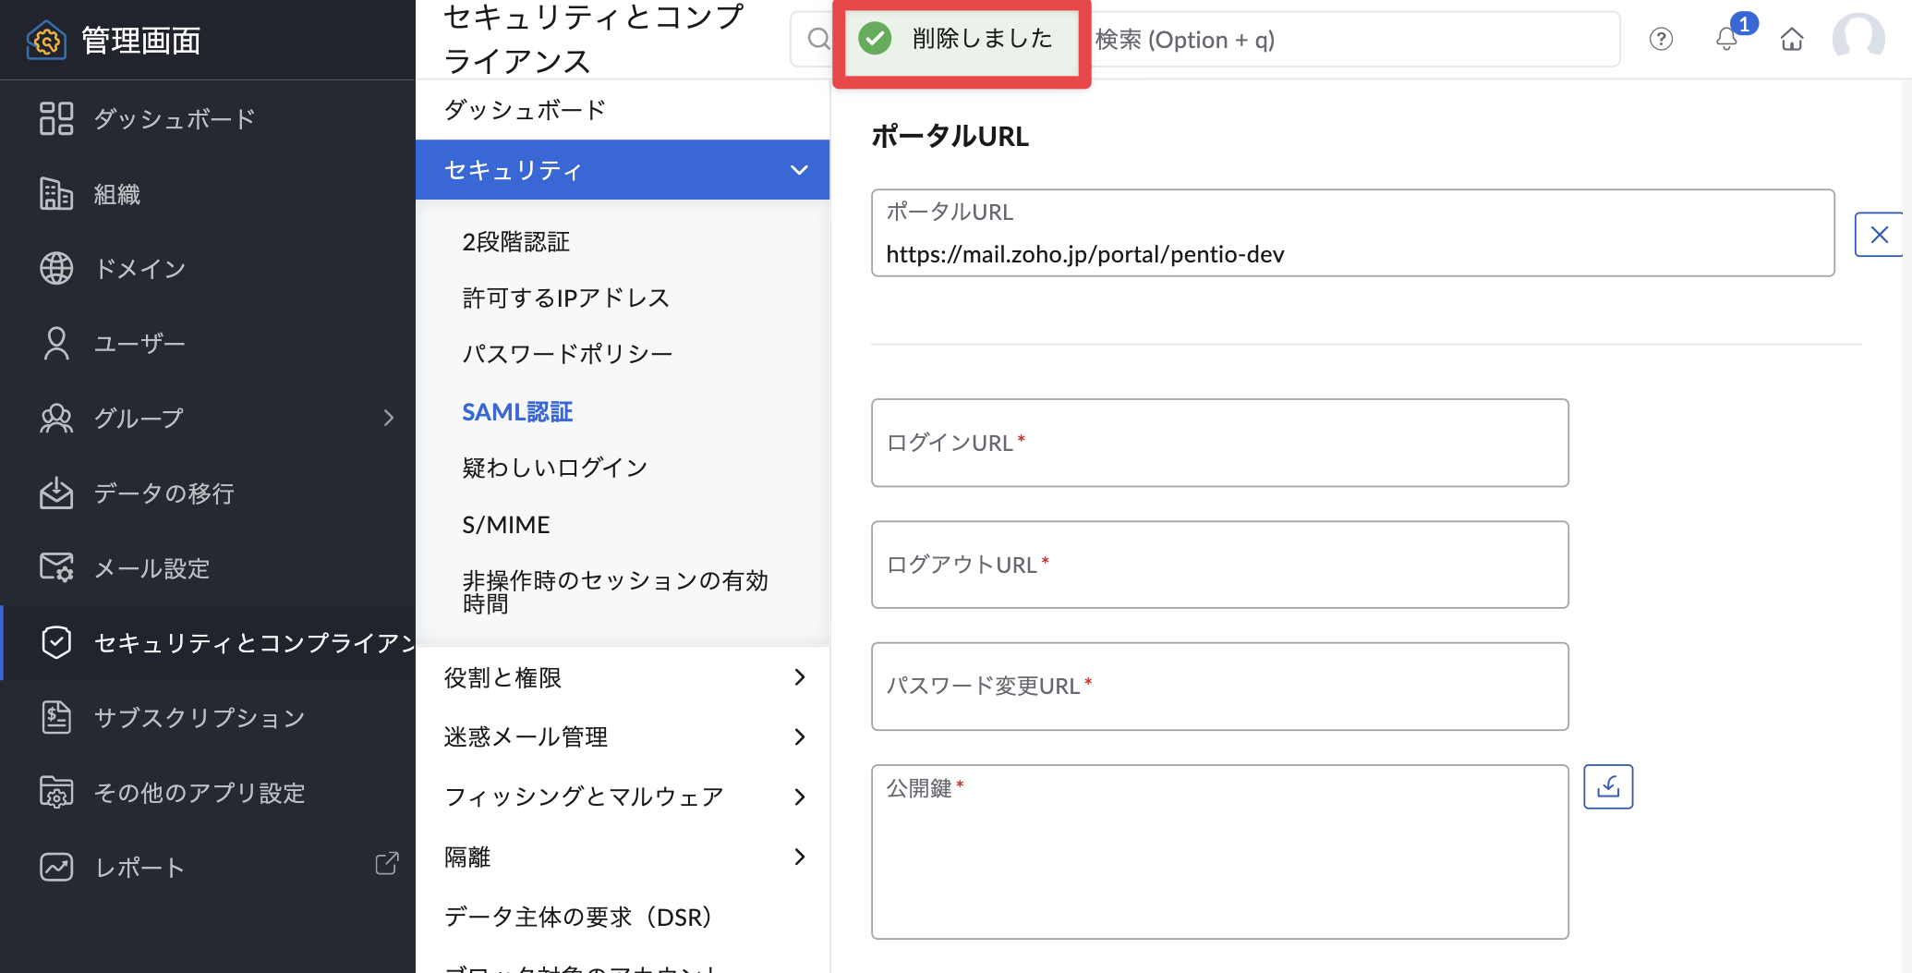Screen dimensions: 1912x973
Task: Click the その他のアプリ設定 folder gear icon
Action: tap(56, 792)
